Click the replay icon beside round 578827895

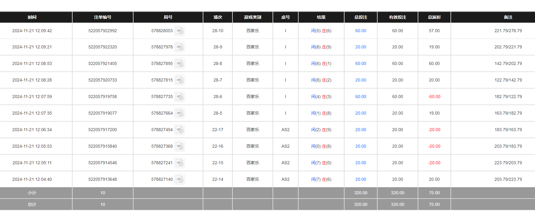179,64
